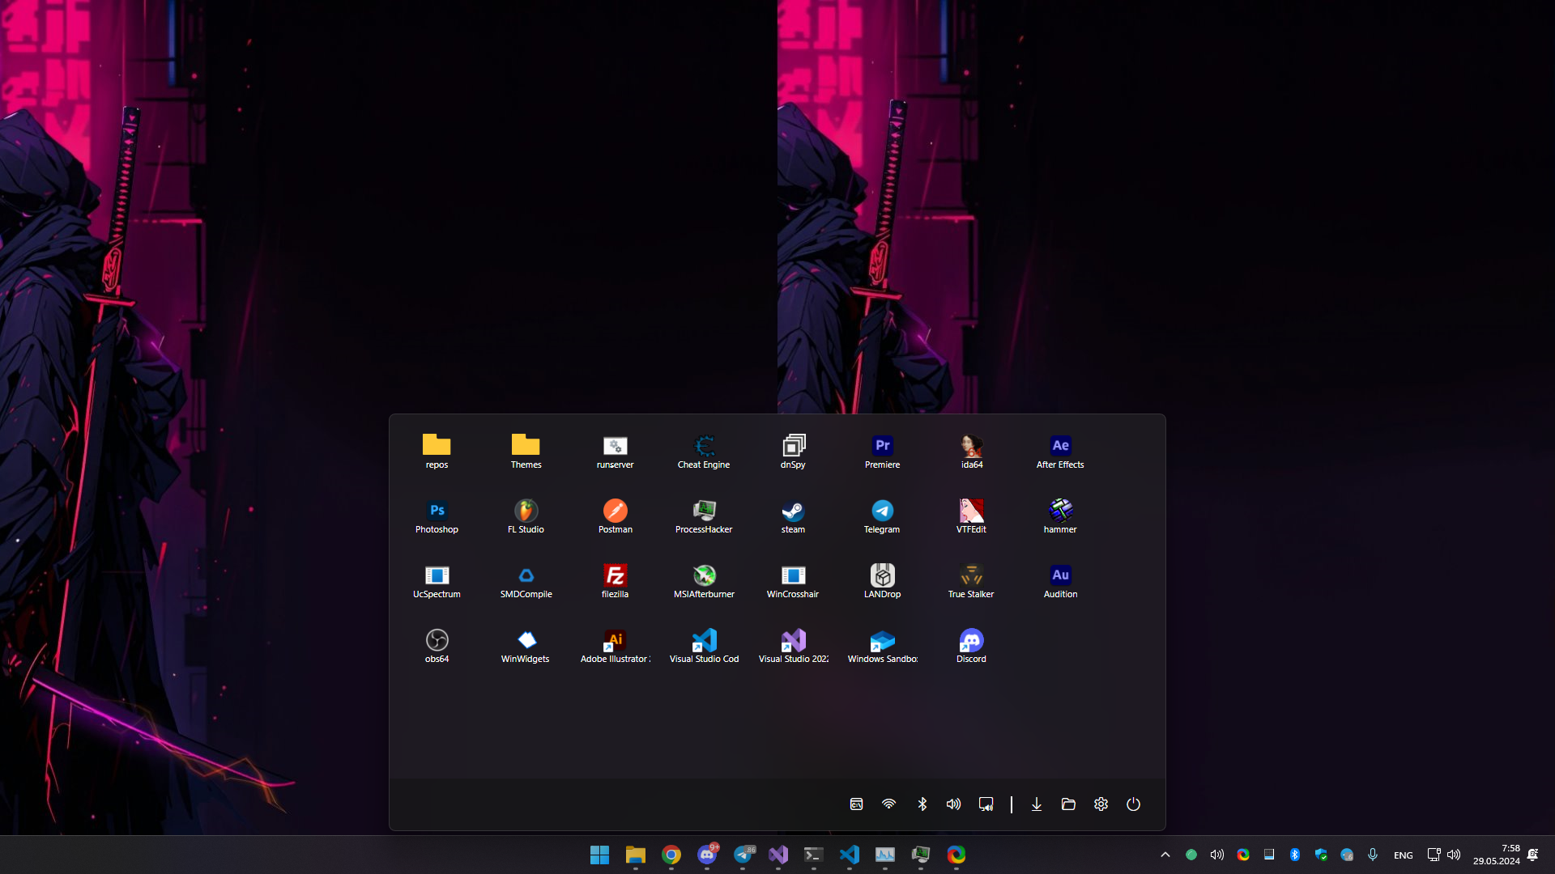1555x874 pixels.
Task: Launch WinCrosshair
Action: [x=793, y=581]
